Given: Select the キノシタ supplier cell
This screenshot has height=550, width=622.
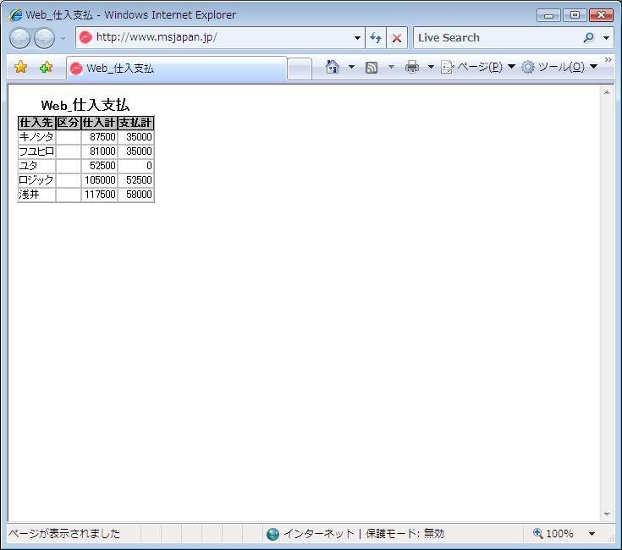Looking at the screenshot, I should tap(36, 137).
